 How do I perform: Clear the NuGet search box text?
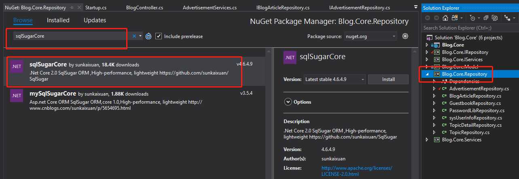click(x=134, y=36)
